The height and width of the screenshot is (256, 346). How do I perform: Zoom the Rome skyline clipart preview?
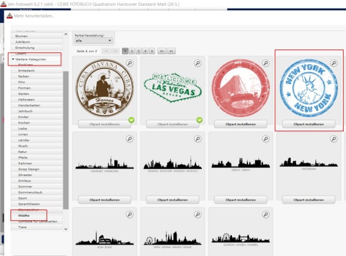(x=130, y=215)
